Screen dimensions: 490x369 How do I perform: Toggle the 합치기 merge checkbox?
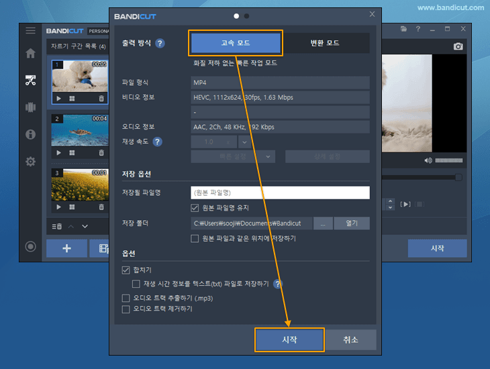click(x=126, y=270)
